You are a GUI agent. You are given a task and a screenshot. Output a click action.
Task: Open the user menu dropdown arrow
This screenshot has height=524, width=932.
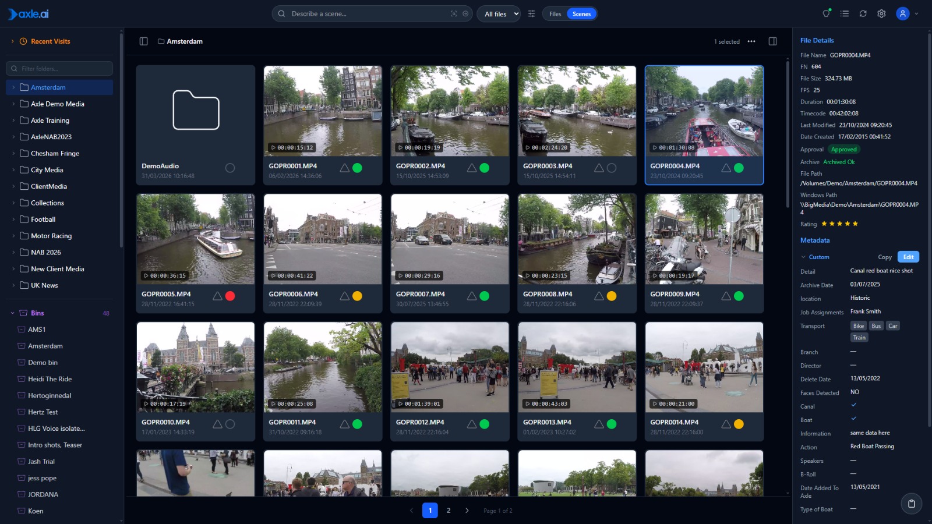point(916,14)
